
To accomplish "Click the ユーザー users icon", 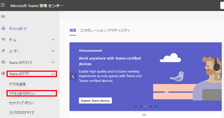I will point(3,51).
